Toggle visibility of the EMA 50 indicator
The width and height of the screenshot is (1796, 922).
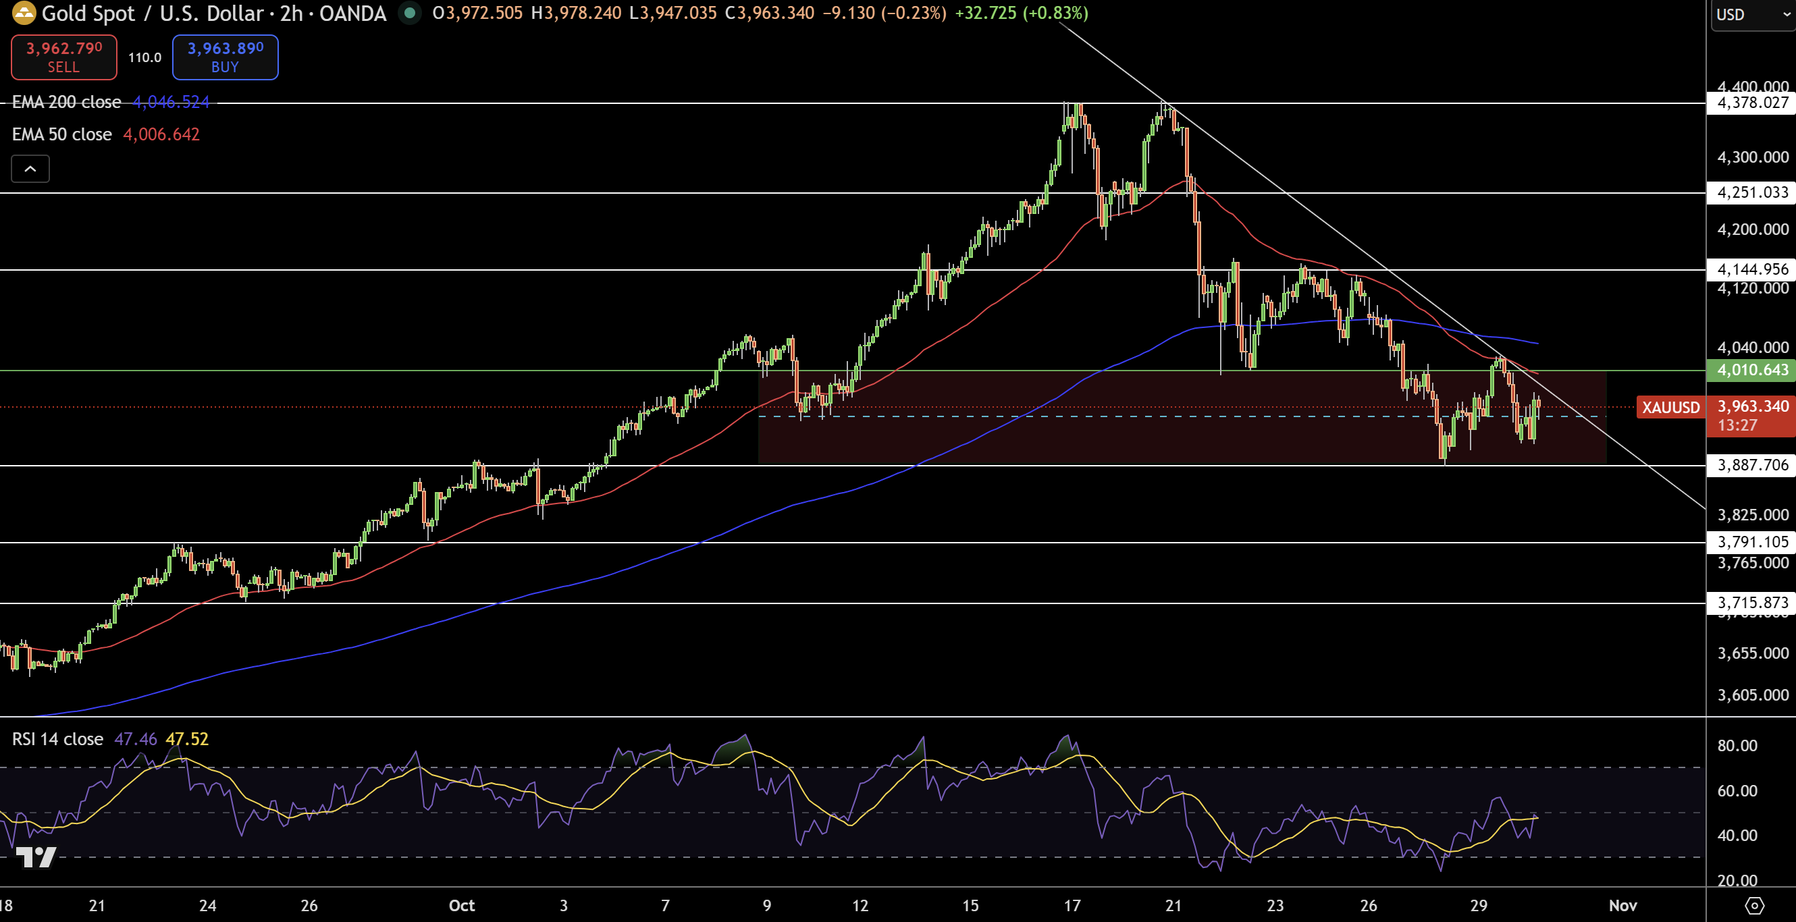[x=61, y=134]
